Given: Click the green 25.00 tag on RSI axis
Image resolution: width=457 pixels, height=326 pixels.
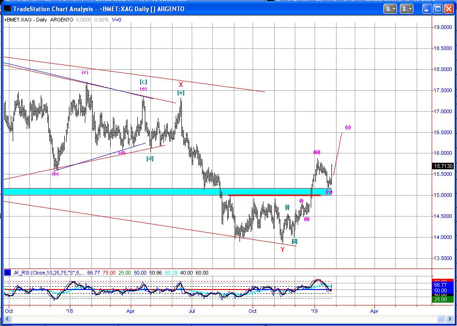Looking at the screenshot, I should tap(443, 299).
